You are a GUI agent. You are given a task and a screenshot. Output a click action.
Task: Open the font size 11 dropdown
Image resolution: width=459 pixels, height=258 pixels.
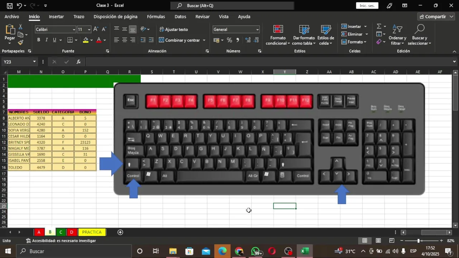89,29
